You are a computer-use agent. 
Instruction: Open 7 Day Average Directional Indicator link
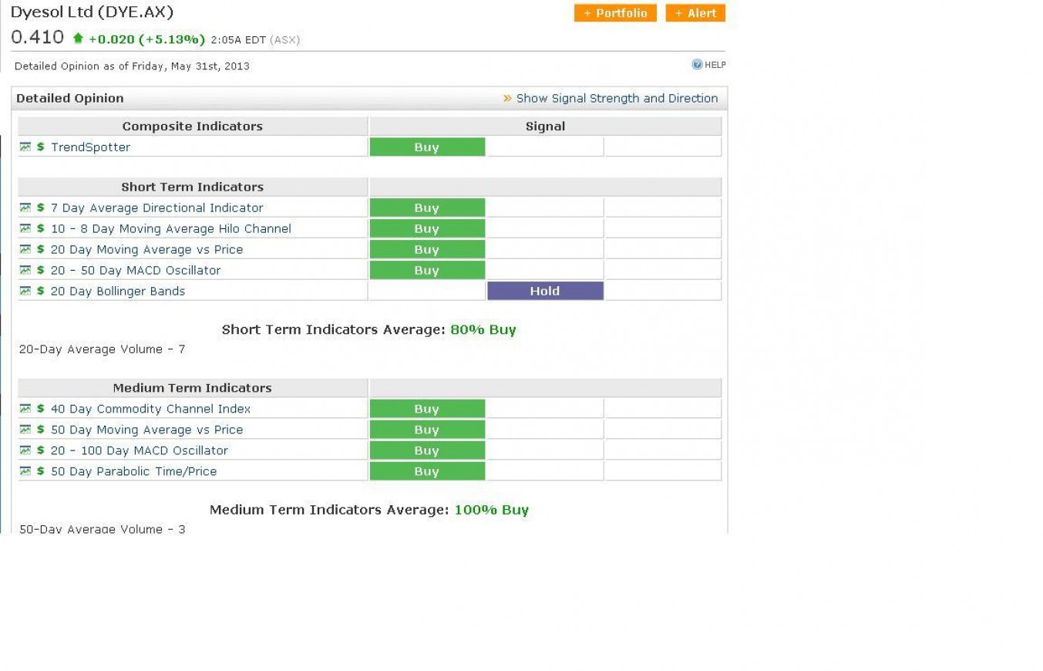click(x=156, y=208)
